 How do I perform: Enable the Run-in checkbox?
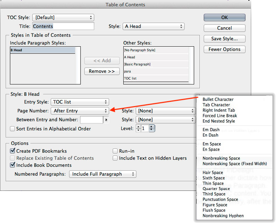(115, 151)
